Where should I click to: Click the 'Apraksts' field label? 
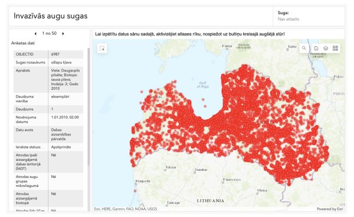[x=23, y=70]
